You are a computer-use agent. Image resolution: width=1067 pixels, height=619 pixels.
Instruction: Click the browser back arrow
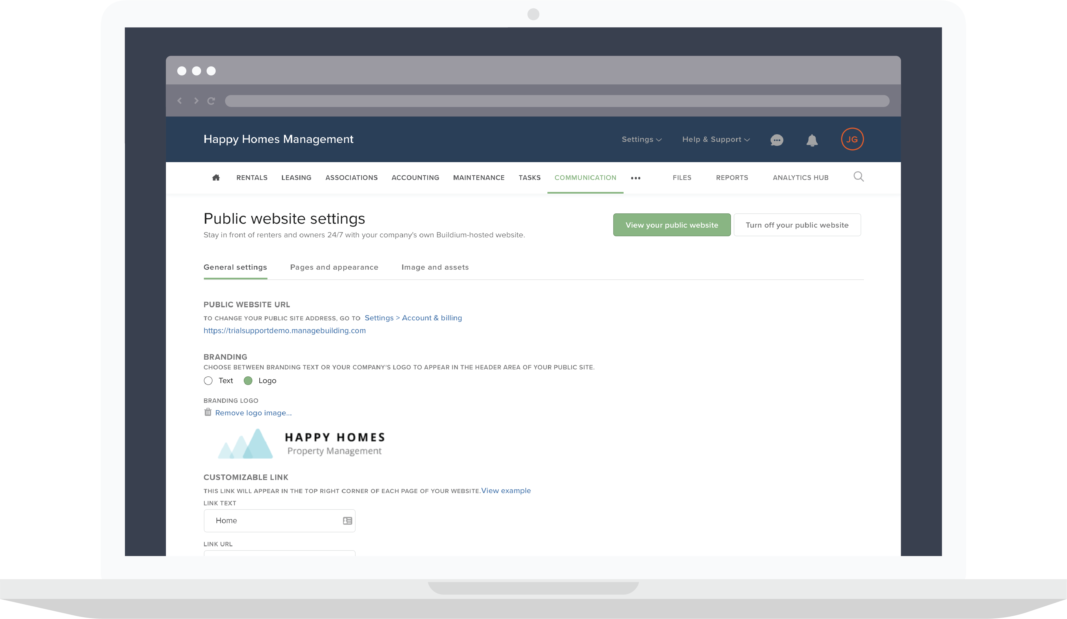point(180,101)
